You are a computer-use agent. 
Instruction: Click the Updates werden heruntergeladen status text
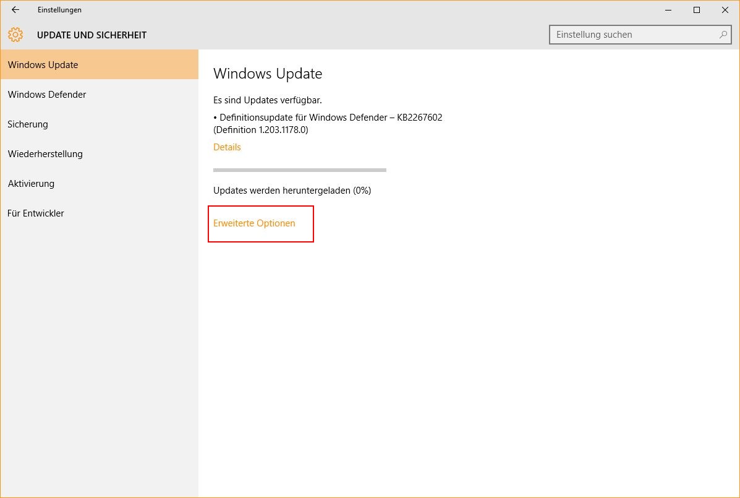click(292, 191)
